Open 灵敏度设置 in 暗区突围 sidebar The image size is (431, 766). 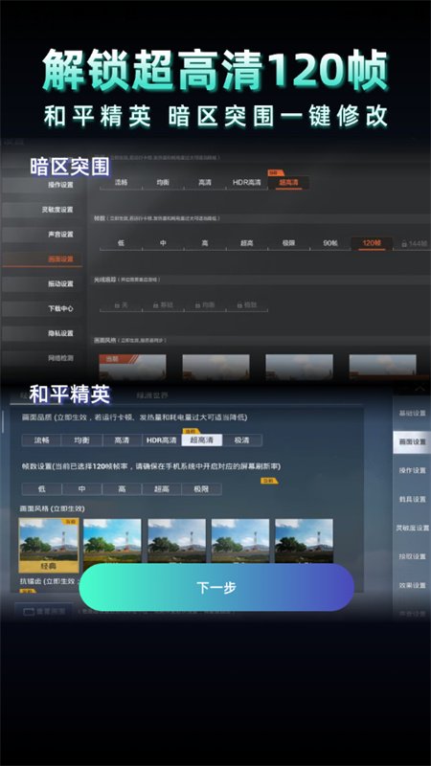coord(42,210)
